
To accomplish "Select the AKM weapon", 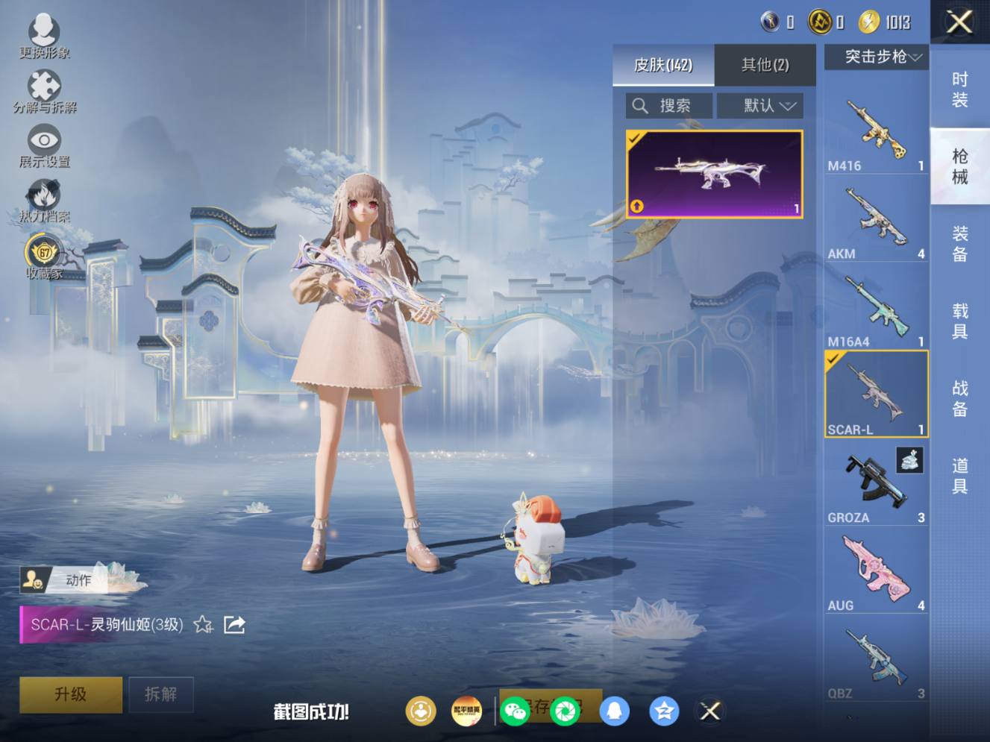I will click(x=877, y=219).
